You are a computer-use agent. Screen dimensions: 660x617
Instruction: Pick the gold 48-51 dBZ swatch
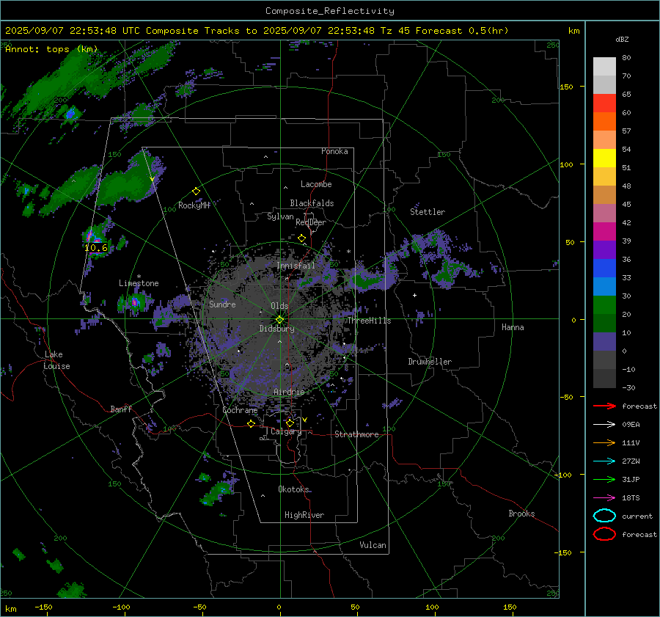[x=604, y=177]
